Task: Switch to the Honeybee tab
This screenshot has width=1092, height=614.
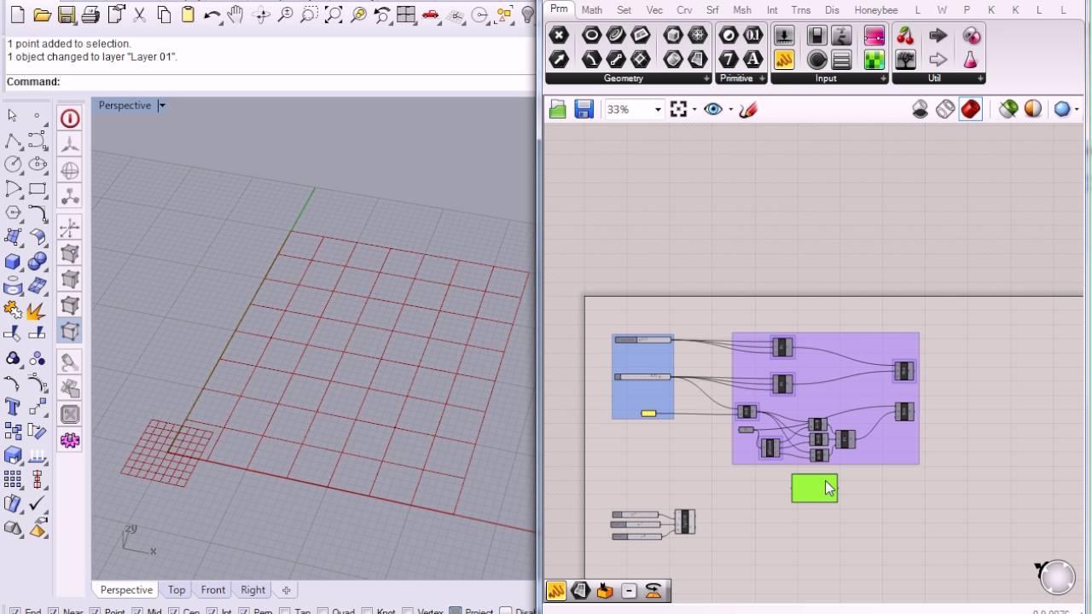Action: (876, 10)
